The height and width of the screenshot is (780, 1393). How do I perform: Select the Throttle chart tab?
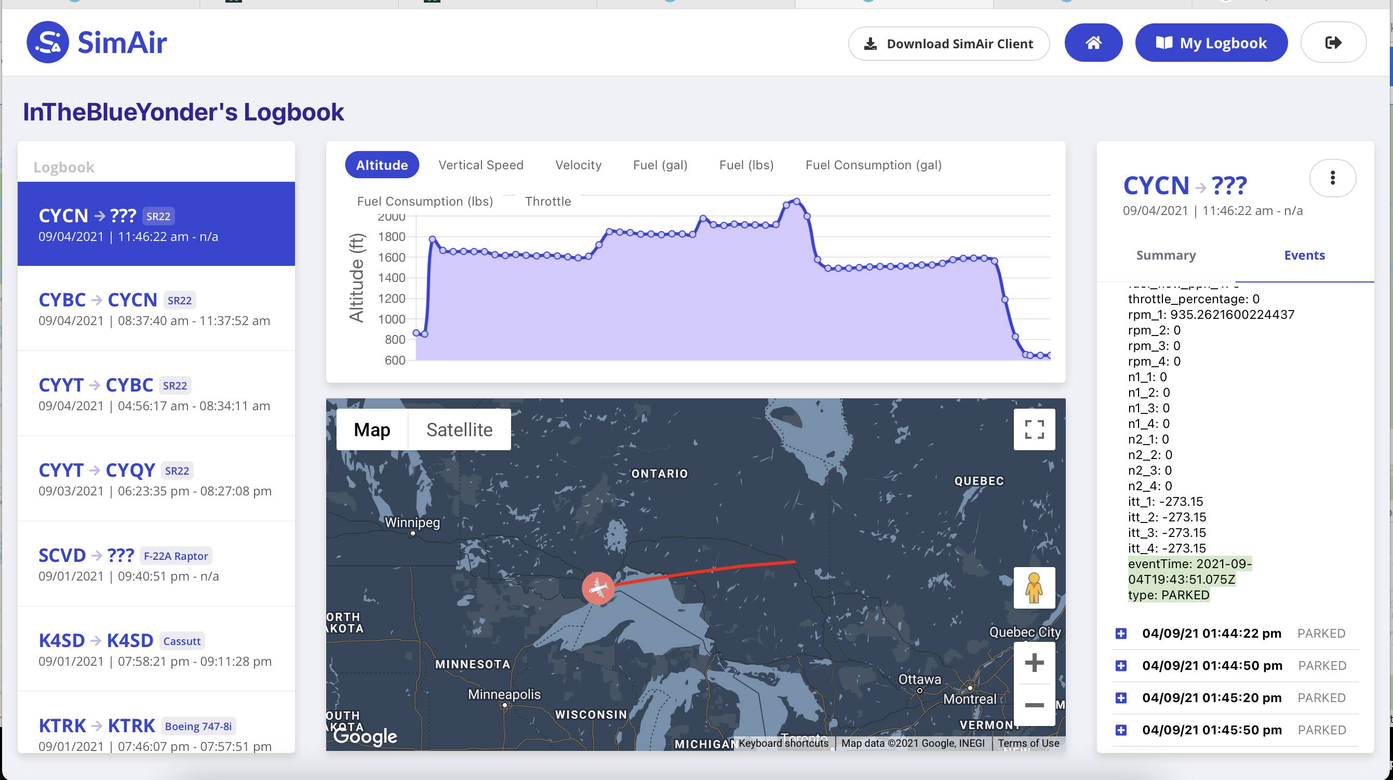click(x=548, y=201)
